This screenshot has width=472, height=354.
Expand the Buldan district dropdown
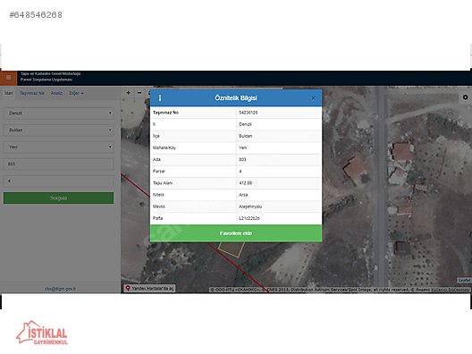click(58, 130)
